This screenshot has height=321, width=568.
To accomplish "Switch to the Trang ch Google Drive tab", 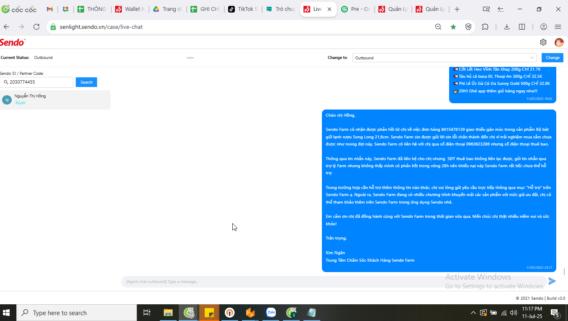I will pyautogui.click(x=167, y=9).
